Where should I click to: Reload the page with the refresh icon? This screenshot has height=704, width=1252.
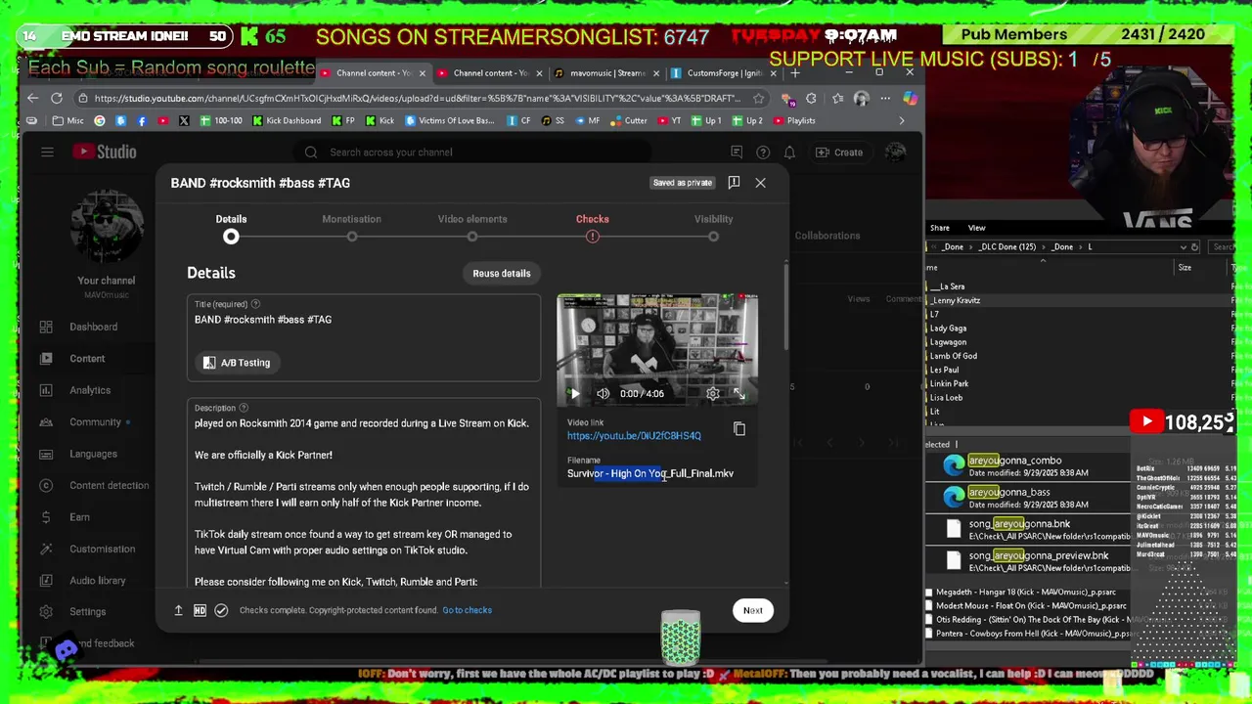(x=57, y=98)
